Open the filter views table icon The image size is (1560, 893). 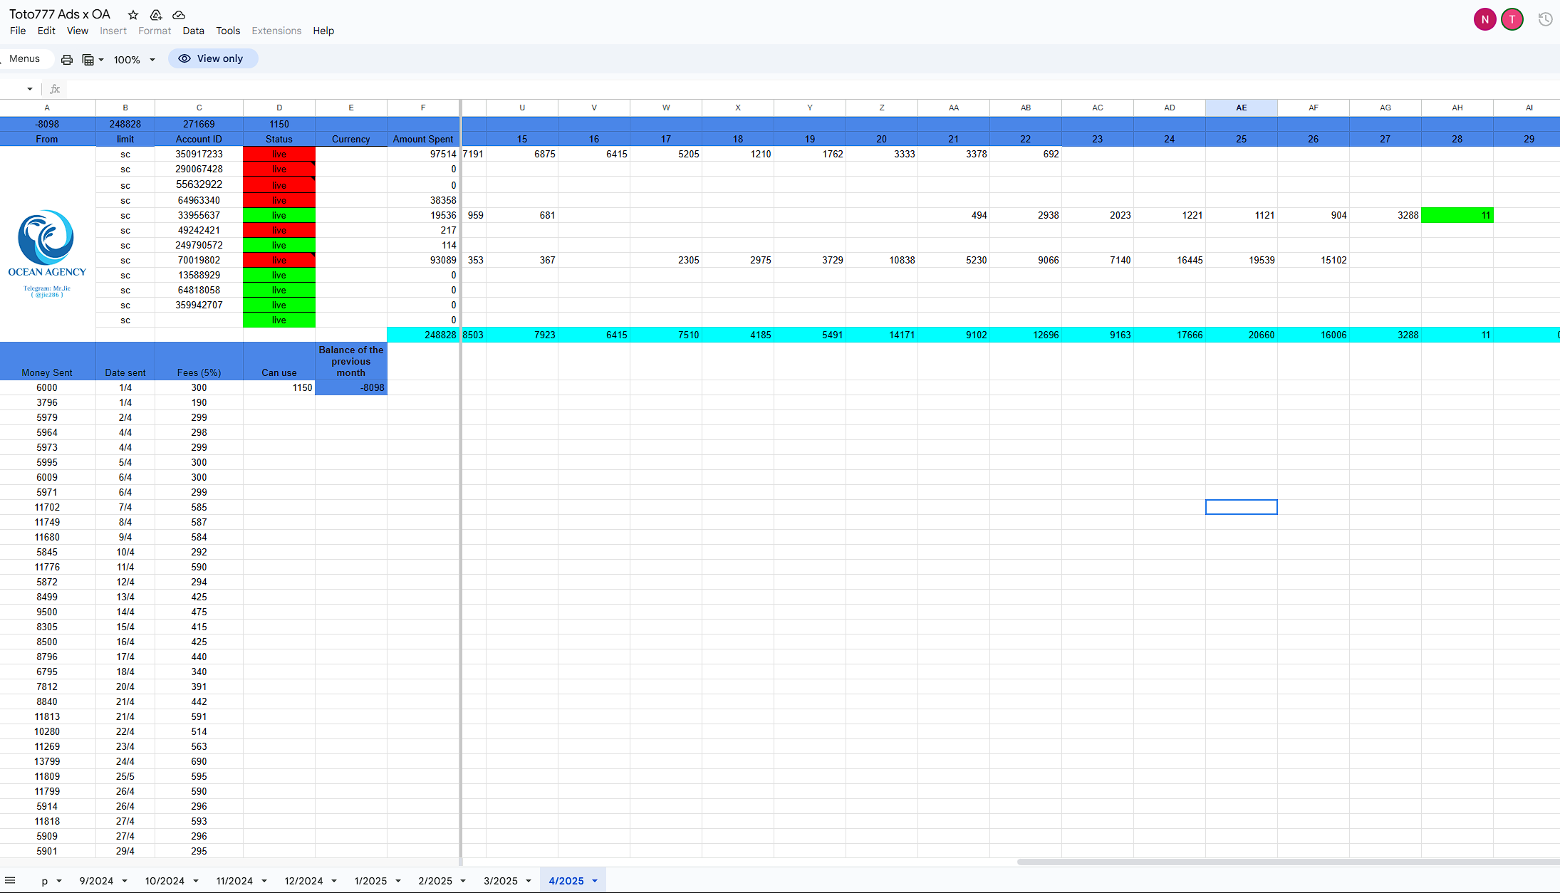[88, 60]
